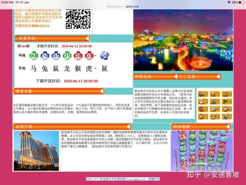Open the www.xjpttc.com footer link

136,179
